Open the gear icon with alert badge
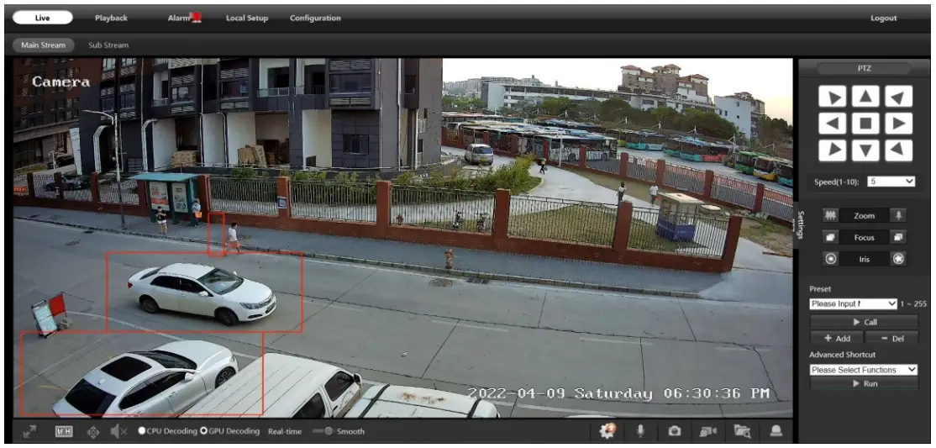 pos(607,430)
